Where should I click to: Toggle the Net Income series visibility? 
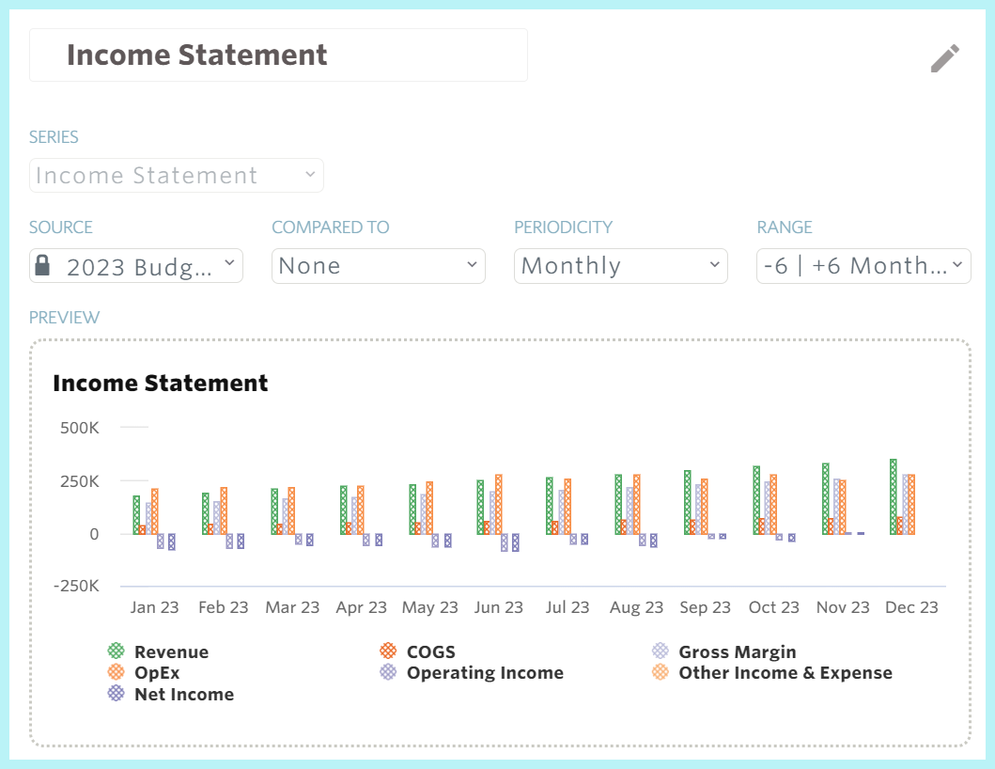pos(169,694)
